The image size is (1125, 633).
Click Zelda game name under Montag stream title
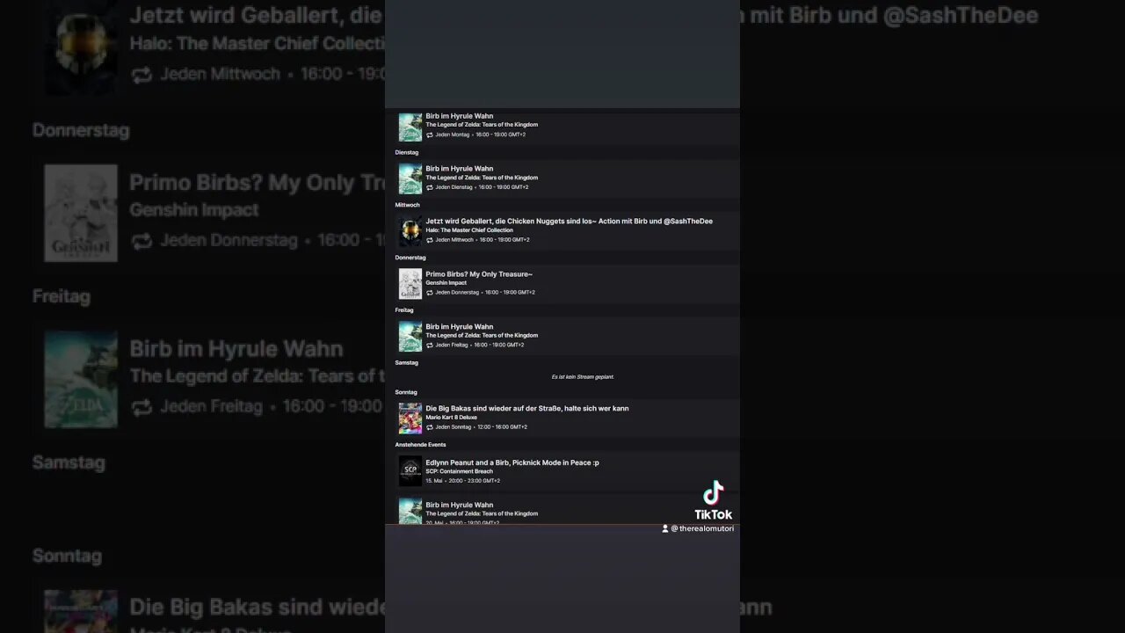click(482, 125)
